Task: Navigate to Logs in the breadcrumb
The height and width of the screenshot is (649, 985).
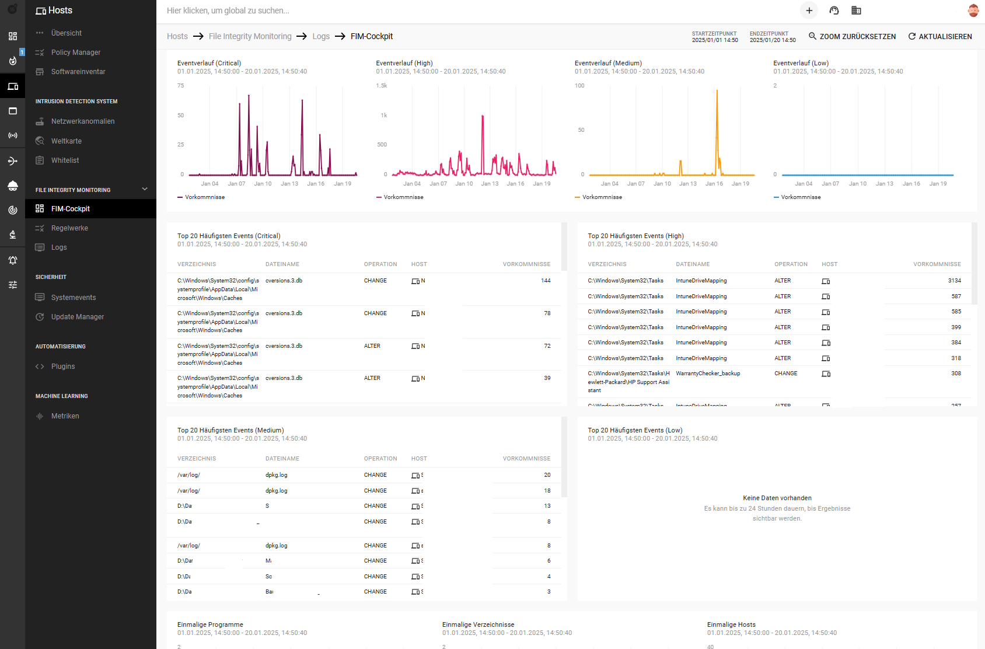Action: 321,36
